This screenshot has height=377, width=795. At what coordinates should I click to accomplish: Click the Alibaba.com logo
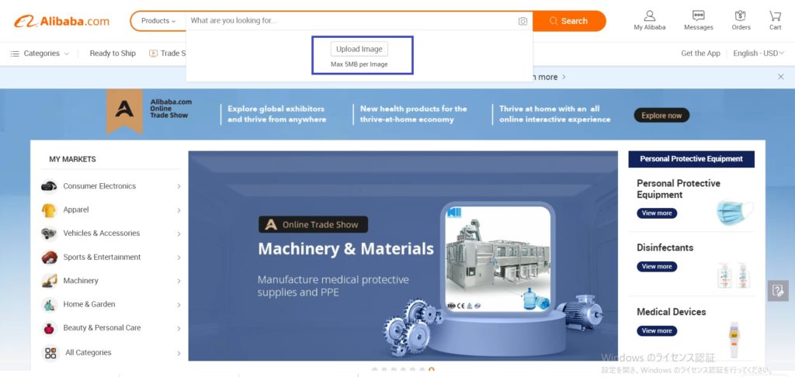pyautogui.click(x=61, y=21)
